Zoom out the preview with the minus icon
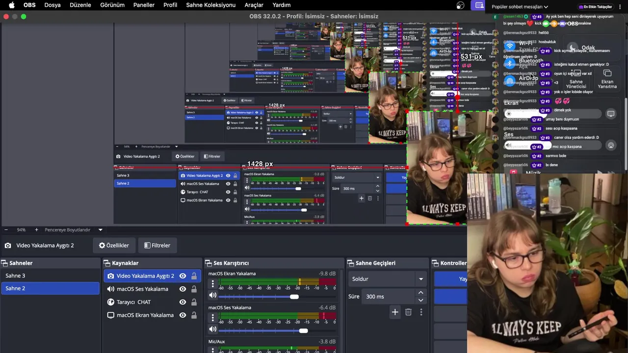This screenshot has width=628, height=353. tap(6, 229)
